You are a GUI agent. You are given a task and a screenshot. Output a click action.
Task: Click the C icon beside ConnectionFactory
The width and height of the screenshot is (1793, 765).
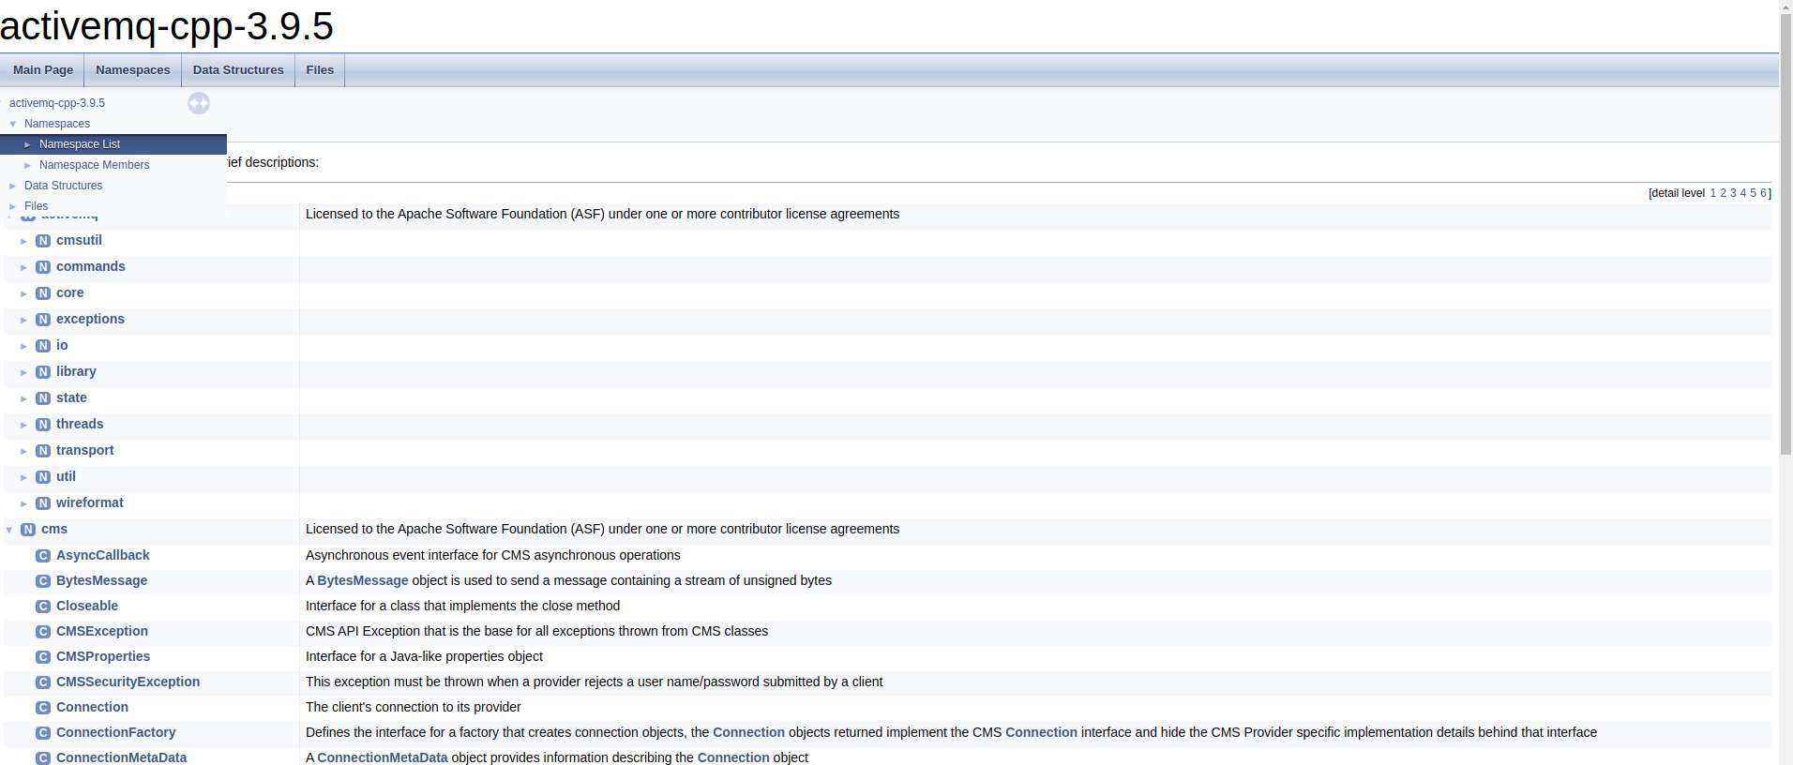[43, 733]
